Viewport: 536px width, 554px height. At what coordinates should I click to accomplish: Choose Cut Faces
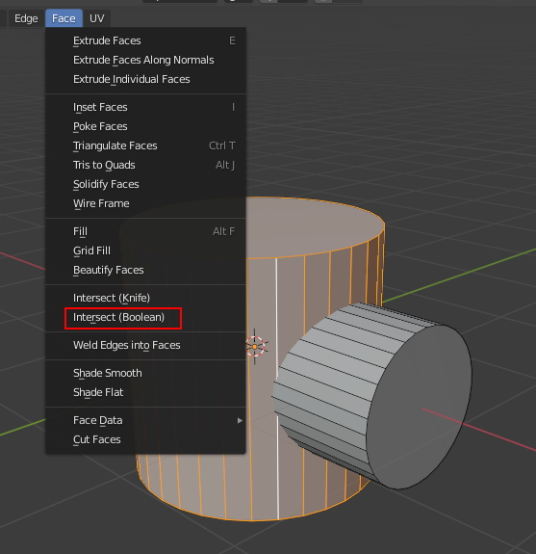click(x=145, y=439)
